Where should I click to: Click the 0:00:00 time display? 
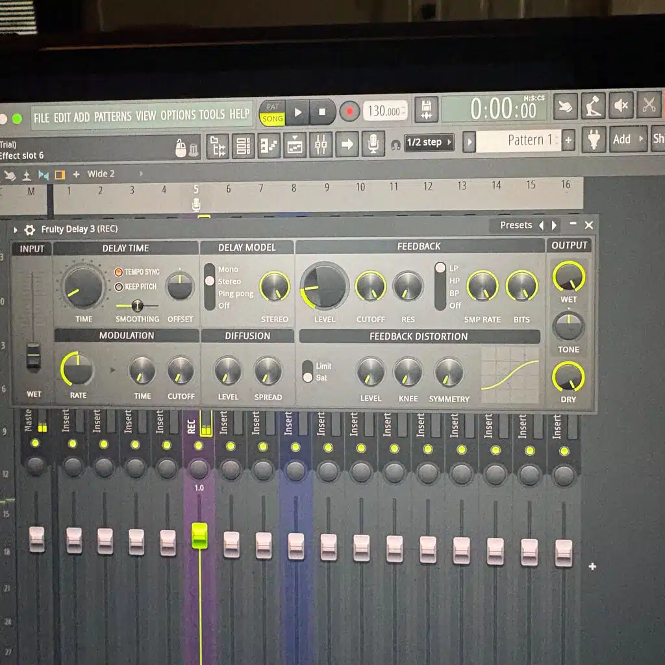point(494,108)
